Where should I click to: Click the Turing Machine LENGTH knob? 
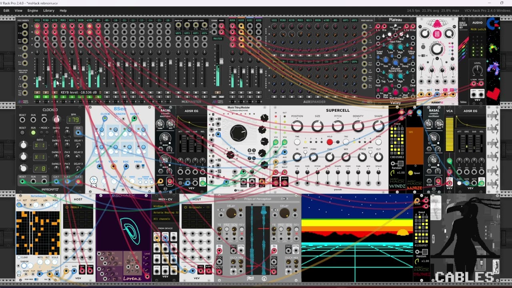[231, 155]
